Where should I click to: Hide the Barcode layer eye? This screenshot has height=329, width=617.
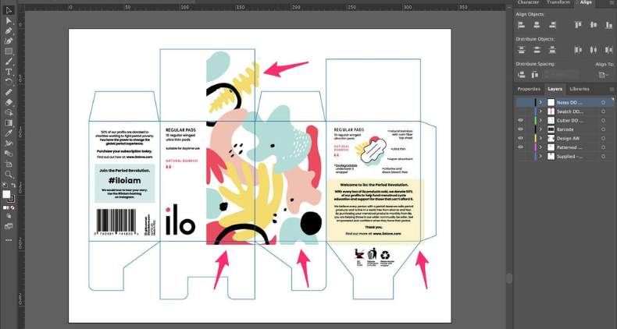click(x=520, y=129)
